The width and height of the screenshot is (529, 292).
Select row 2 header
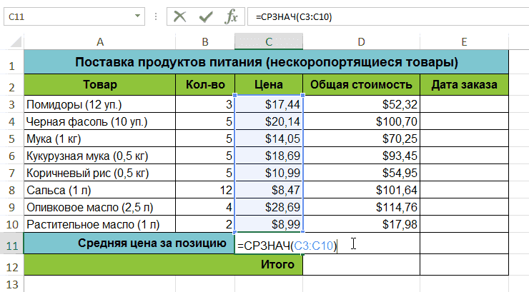click(x=12, y=85)
